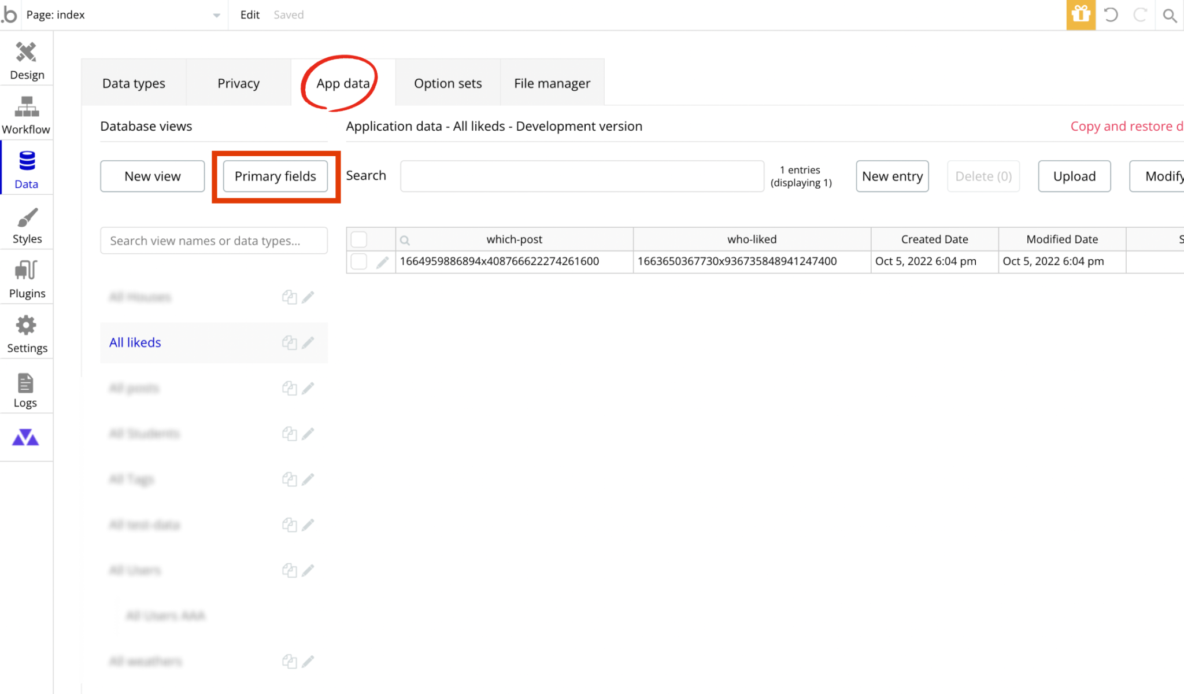
Task: Click the gift box icon
Action: coord(1081,14)
